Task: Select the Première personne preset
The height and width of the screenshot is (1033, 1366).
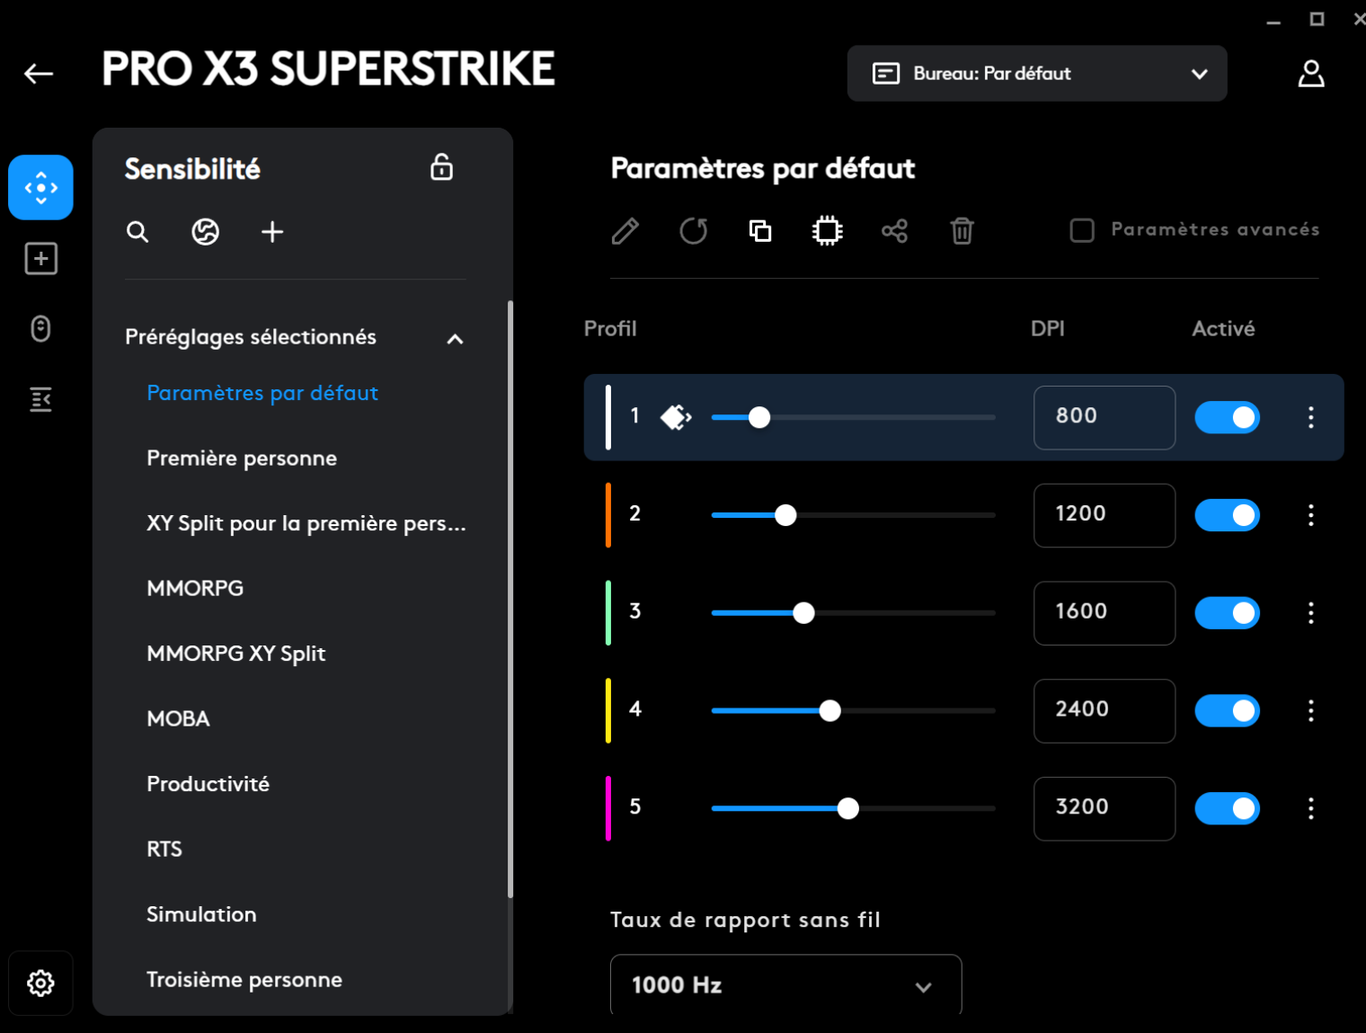Action: point(242,459)
